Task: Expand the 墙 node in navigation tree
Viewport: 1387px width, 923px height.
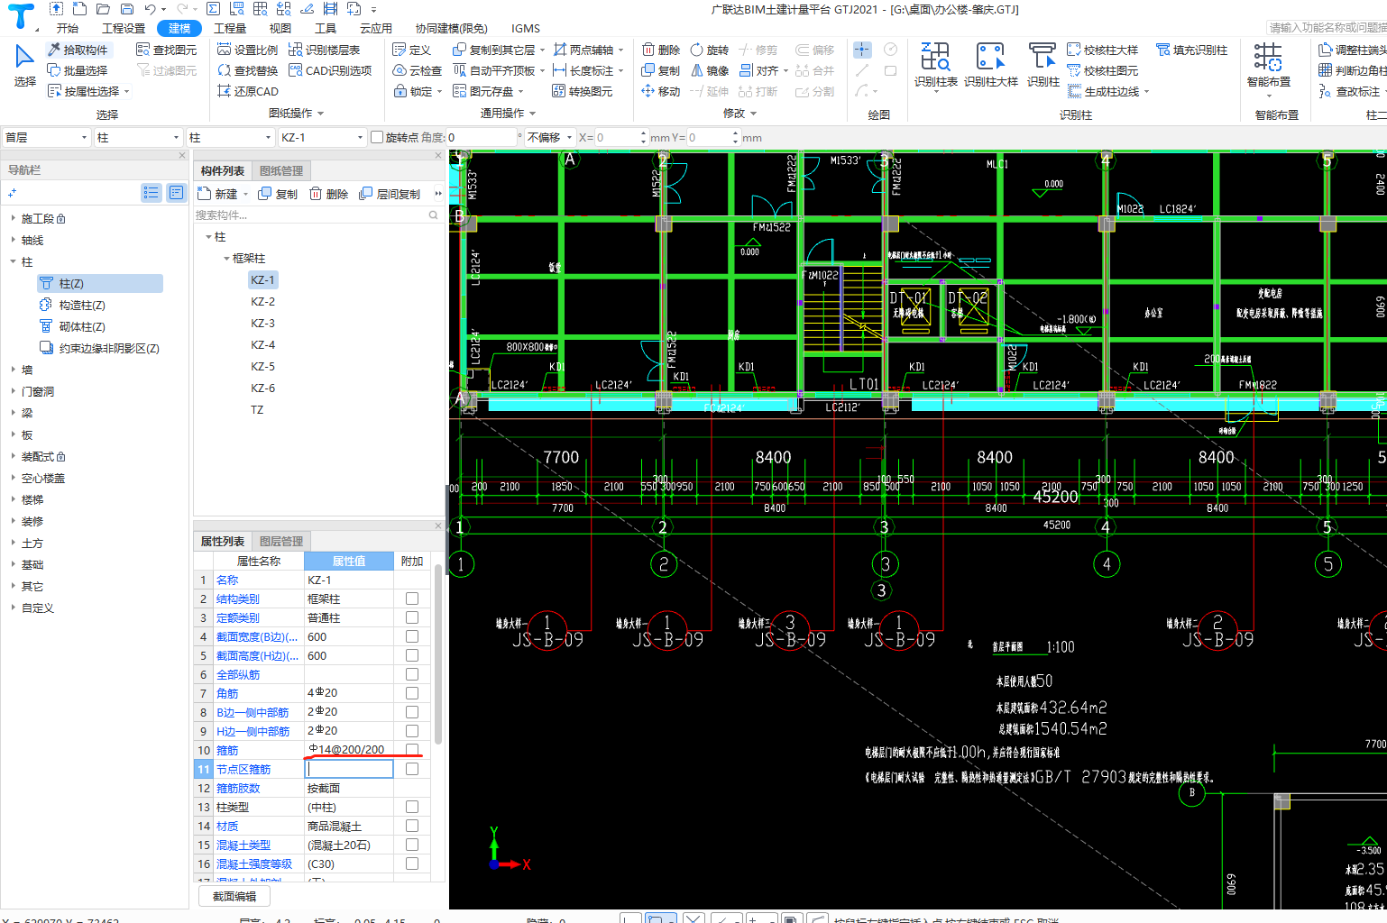Action: pyautogui.click(x=13, y=370)
